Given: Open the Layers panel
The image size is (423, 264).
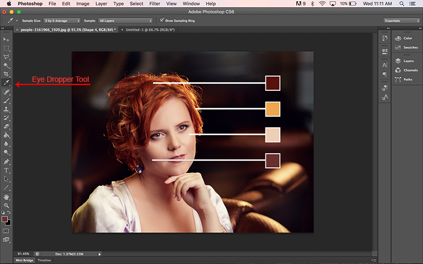Looking at the screenshot, I should pyautogui.click(x=408, y=61).
